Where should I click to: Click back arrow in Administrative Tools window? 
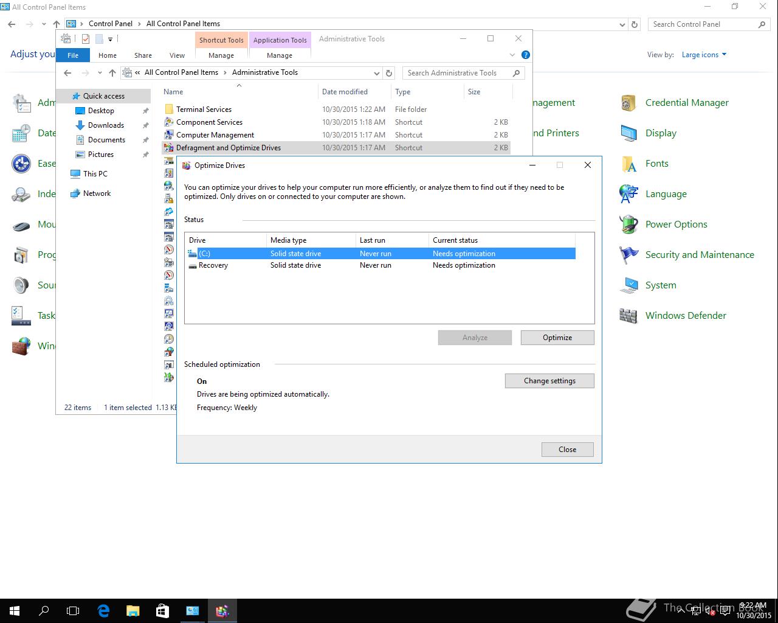67,72
